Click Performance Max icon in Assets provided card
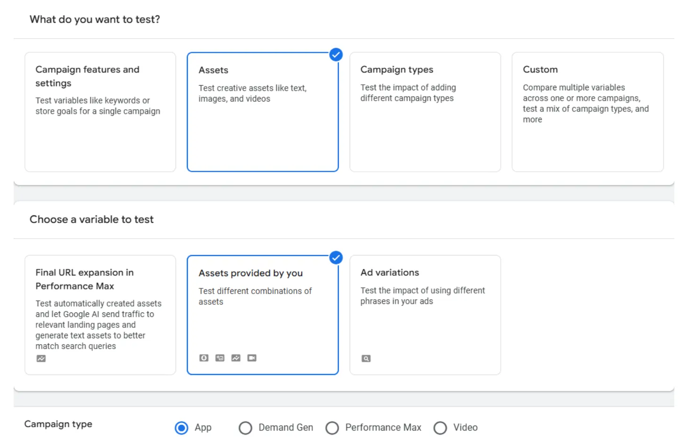The height and width of the screenshot is (446, 688). [x=236, y=358]
